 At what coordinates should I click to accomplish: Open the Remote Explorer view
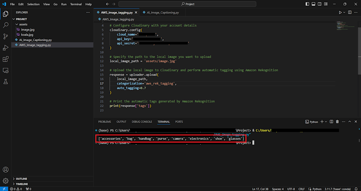click(x=5, y=70)
